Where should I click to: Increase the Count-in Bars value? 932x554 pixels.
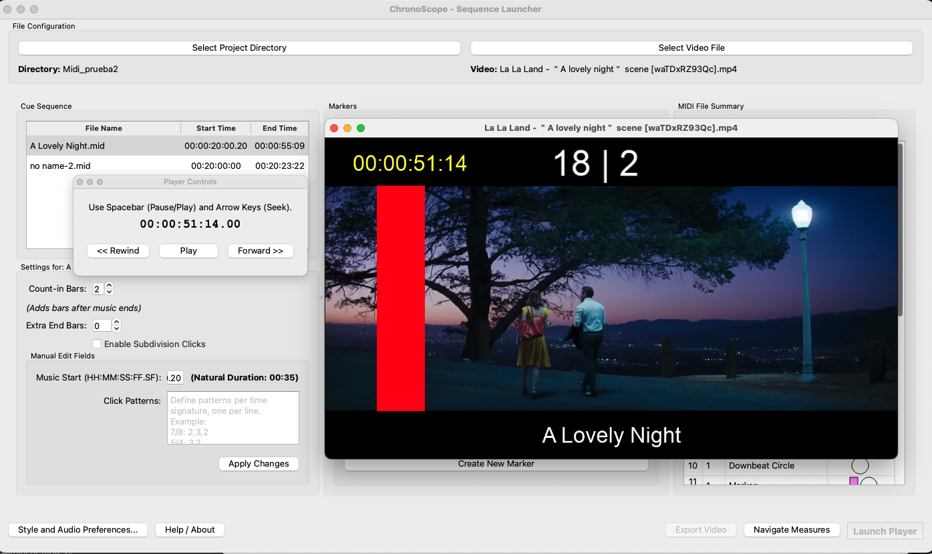coord(110,286)
